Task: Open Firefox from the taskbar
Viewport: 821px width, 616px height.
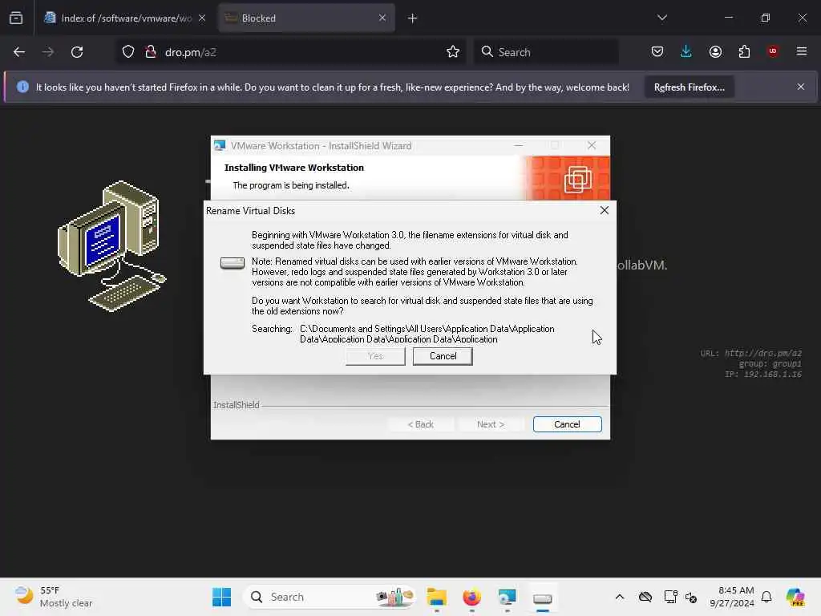Action: [471, 597]
